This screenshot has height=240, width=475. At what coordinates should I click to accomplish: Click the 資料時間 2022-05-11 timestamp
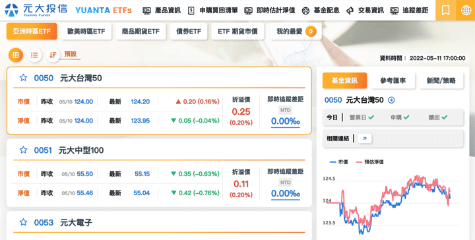tap(422, 58)
